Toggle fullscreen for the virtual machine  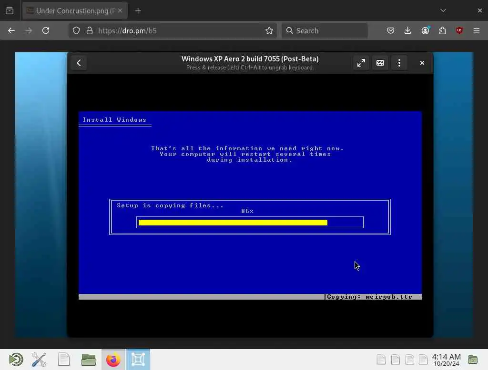pos(361,63)
